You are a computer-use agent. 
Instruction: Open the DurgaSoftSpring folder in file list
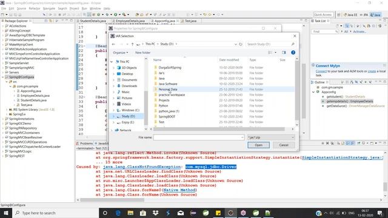(x=170, y=67)
